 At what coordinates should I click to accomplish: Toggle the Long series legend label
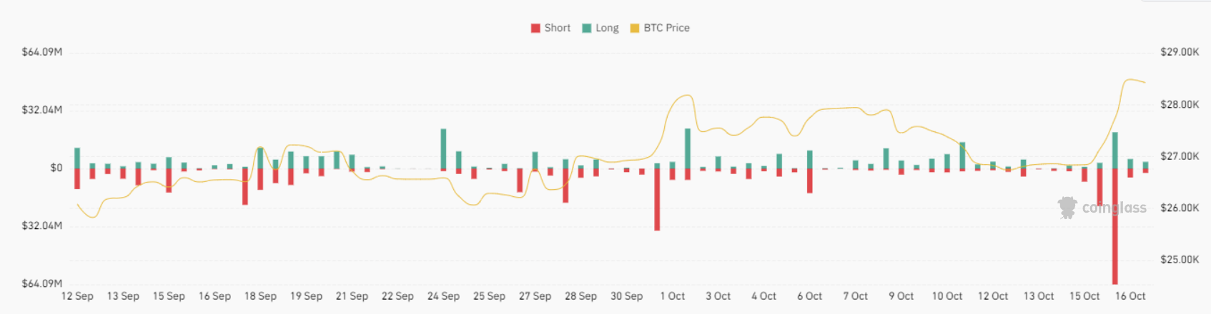coord(607,28)
